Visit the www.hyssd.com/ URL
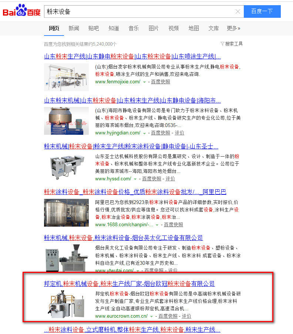 coord(113,179)
